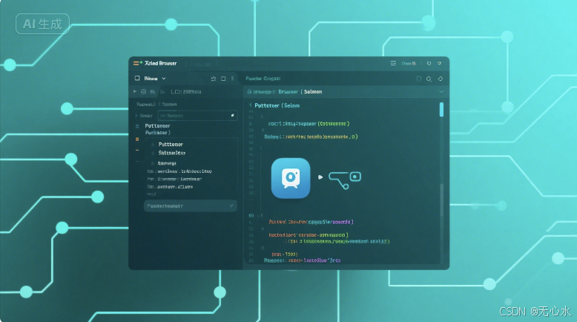577x322 pixels.
Task: Click the vertical three-dots icon in the left panel header
Action: (x=232, y=79)
